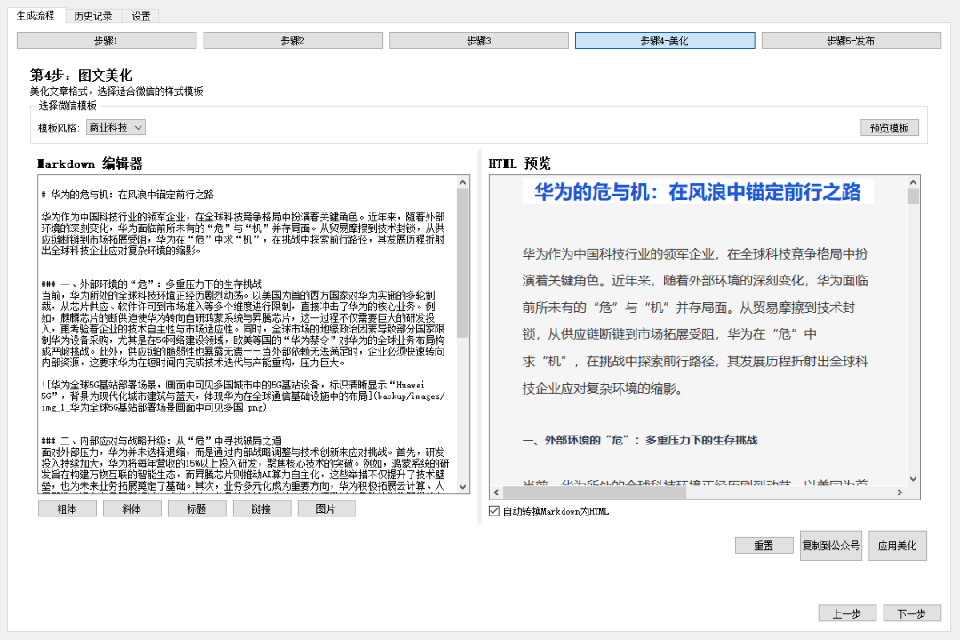Screen dimensions: 960x640
Task: Click preview heading 一、外部环境的“危”
Action: click(640, 440)
